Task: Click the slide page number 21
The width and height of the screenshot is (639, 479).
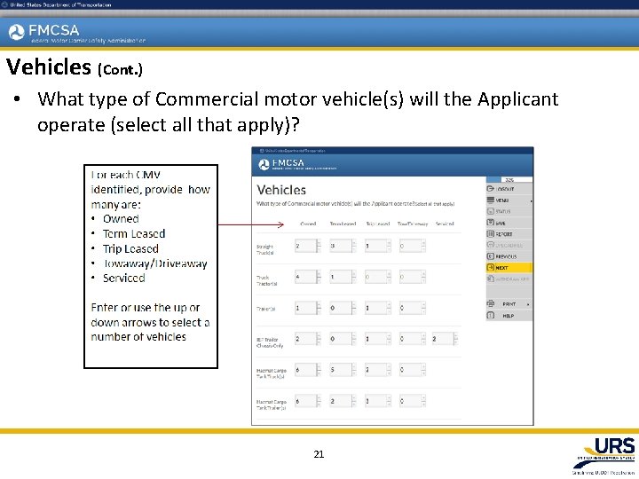Action: click(319, 454)
